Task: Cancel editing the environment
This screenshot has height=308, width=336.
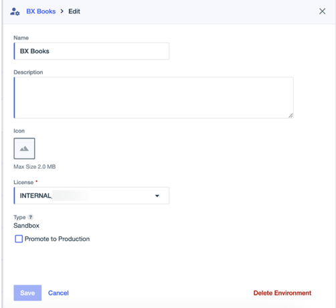Action: [58, 293]
